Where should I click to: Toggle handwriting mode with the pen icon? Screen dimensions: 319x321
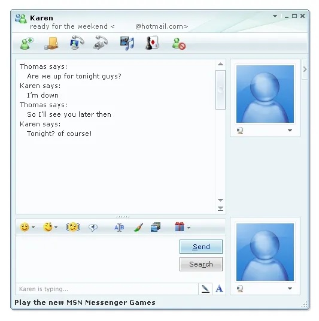(x=205, y=289)
